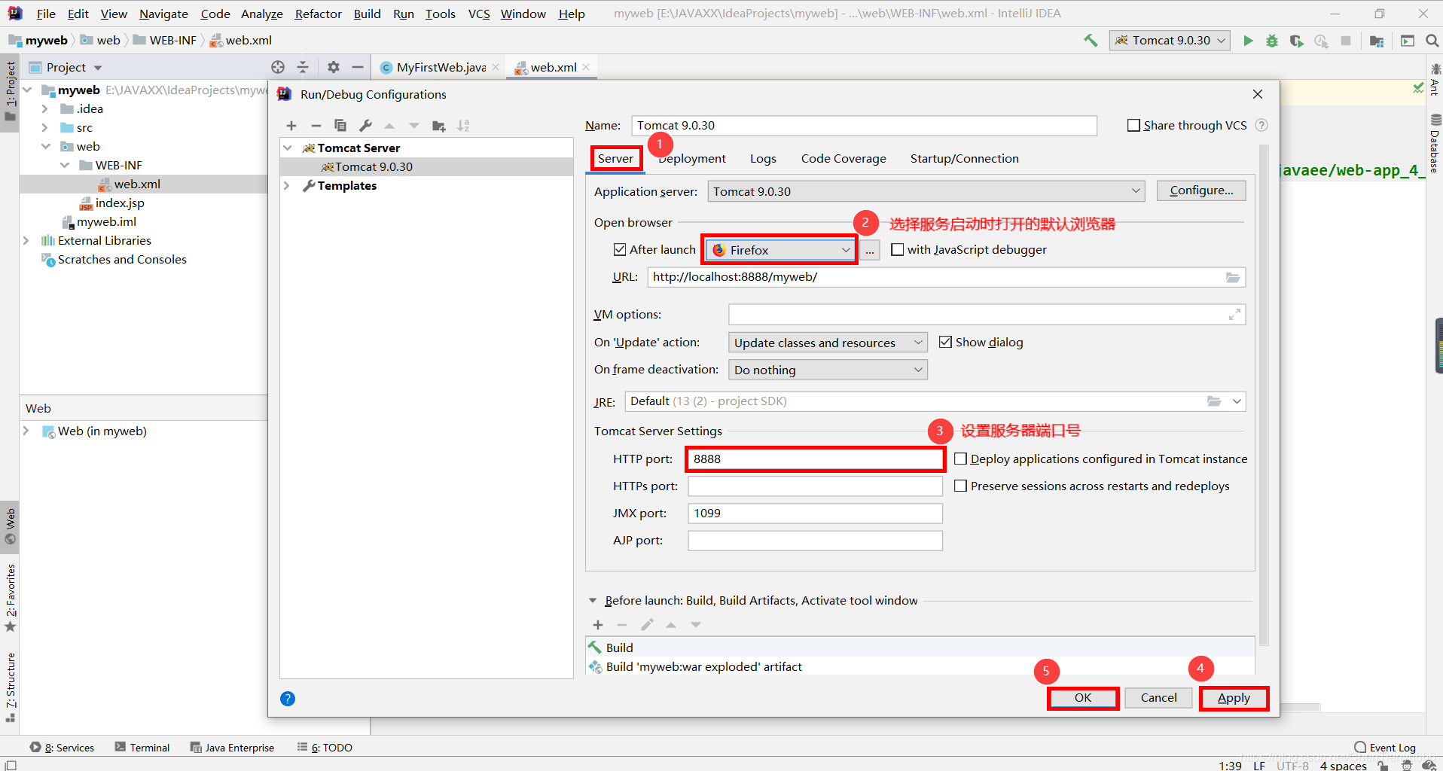
Task: Switch to the Deployment tab
Action: pos(692,158)
